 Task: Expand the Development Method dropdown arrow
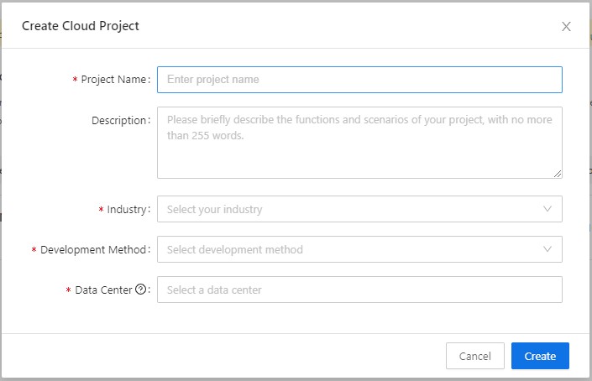(x=547, y=249)
